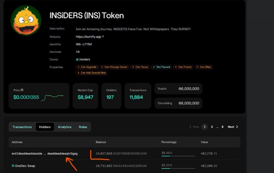This screenshot has width=274, height=173.
Task: Click the Can Pause property badge
Action: tap(140, 67)
